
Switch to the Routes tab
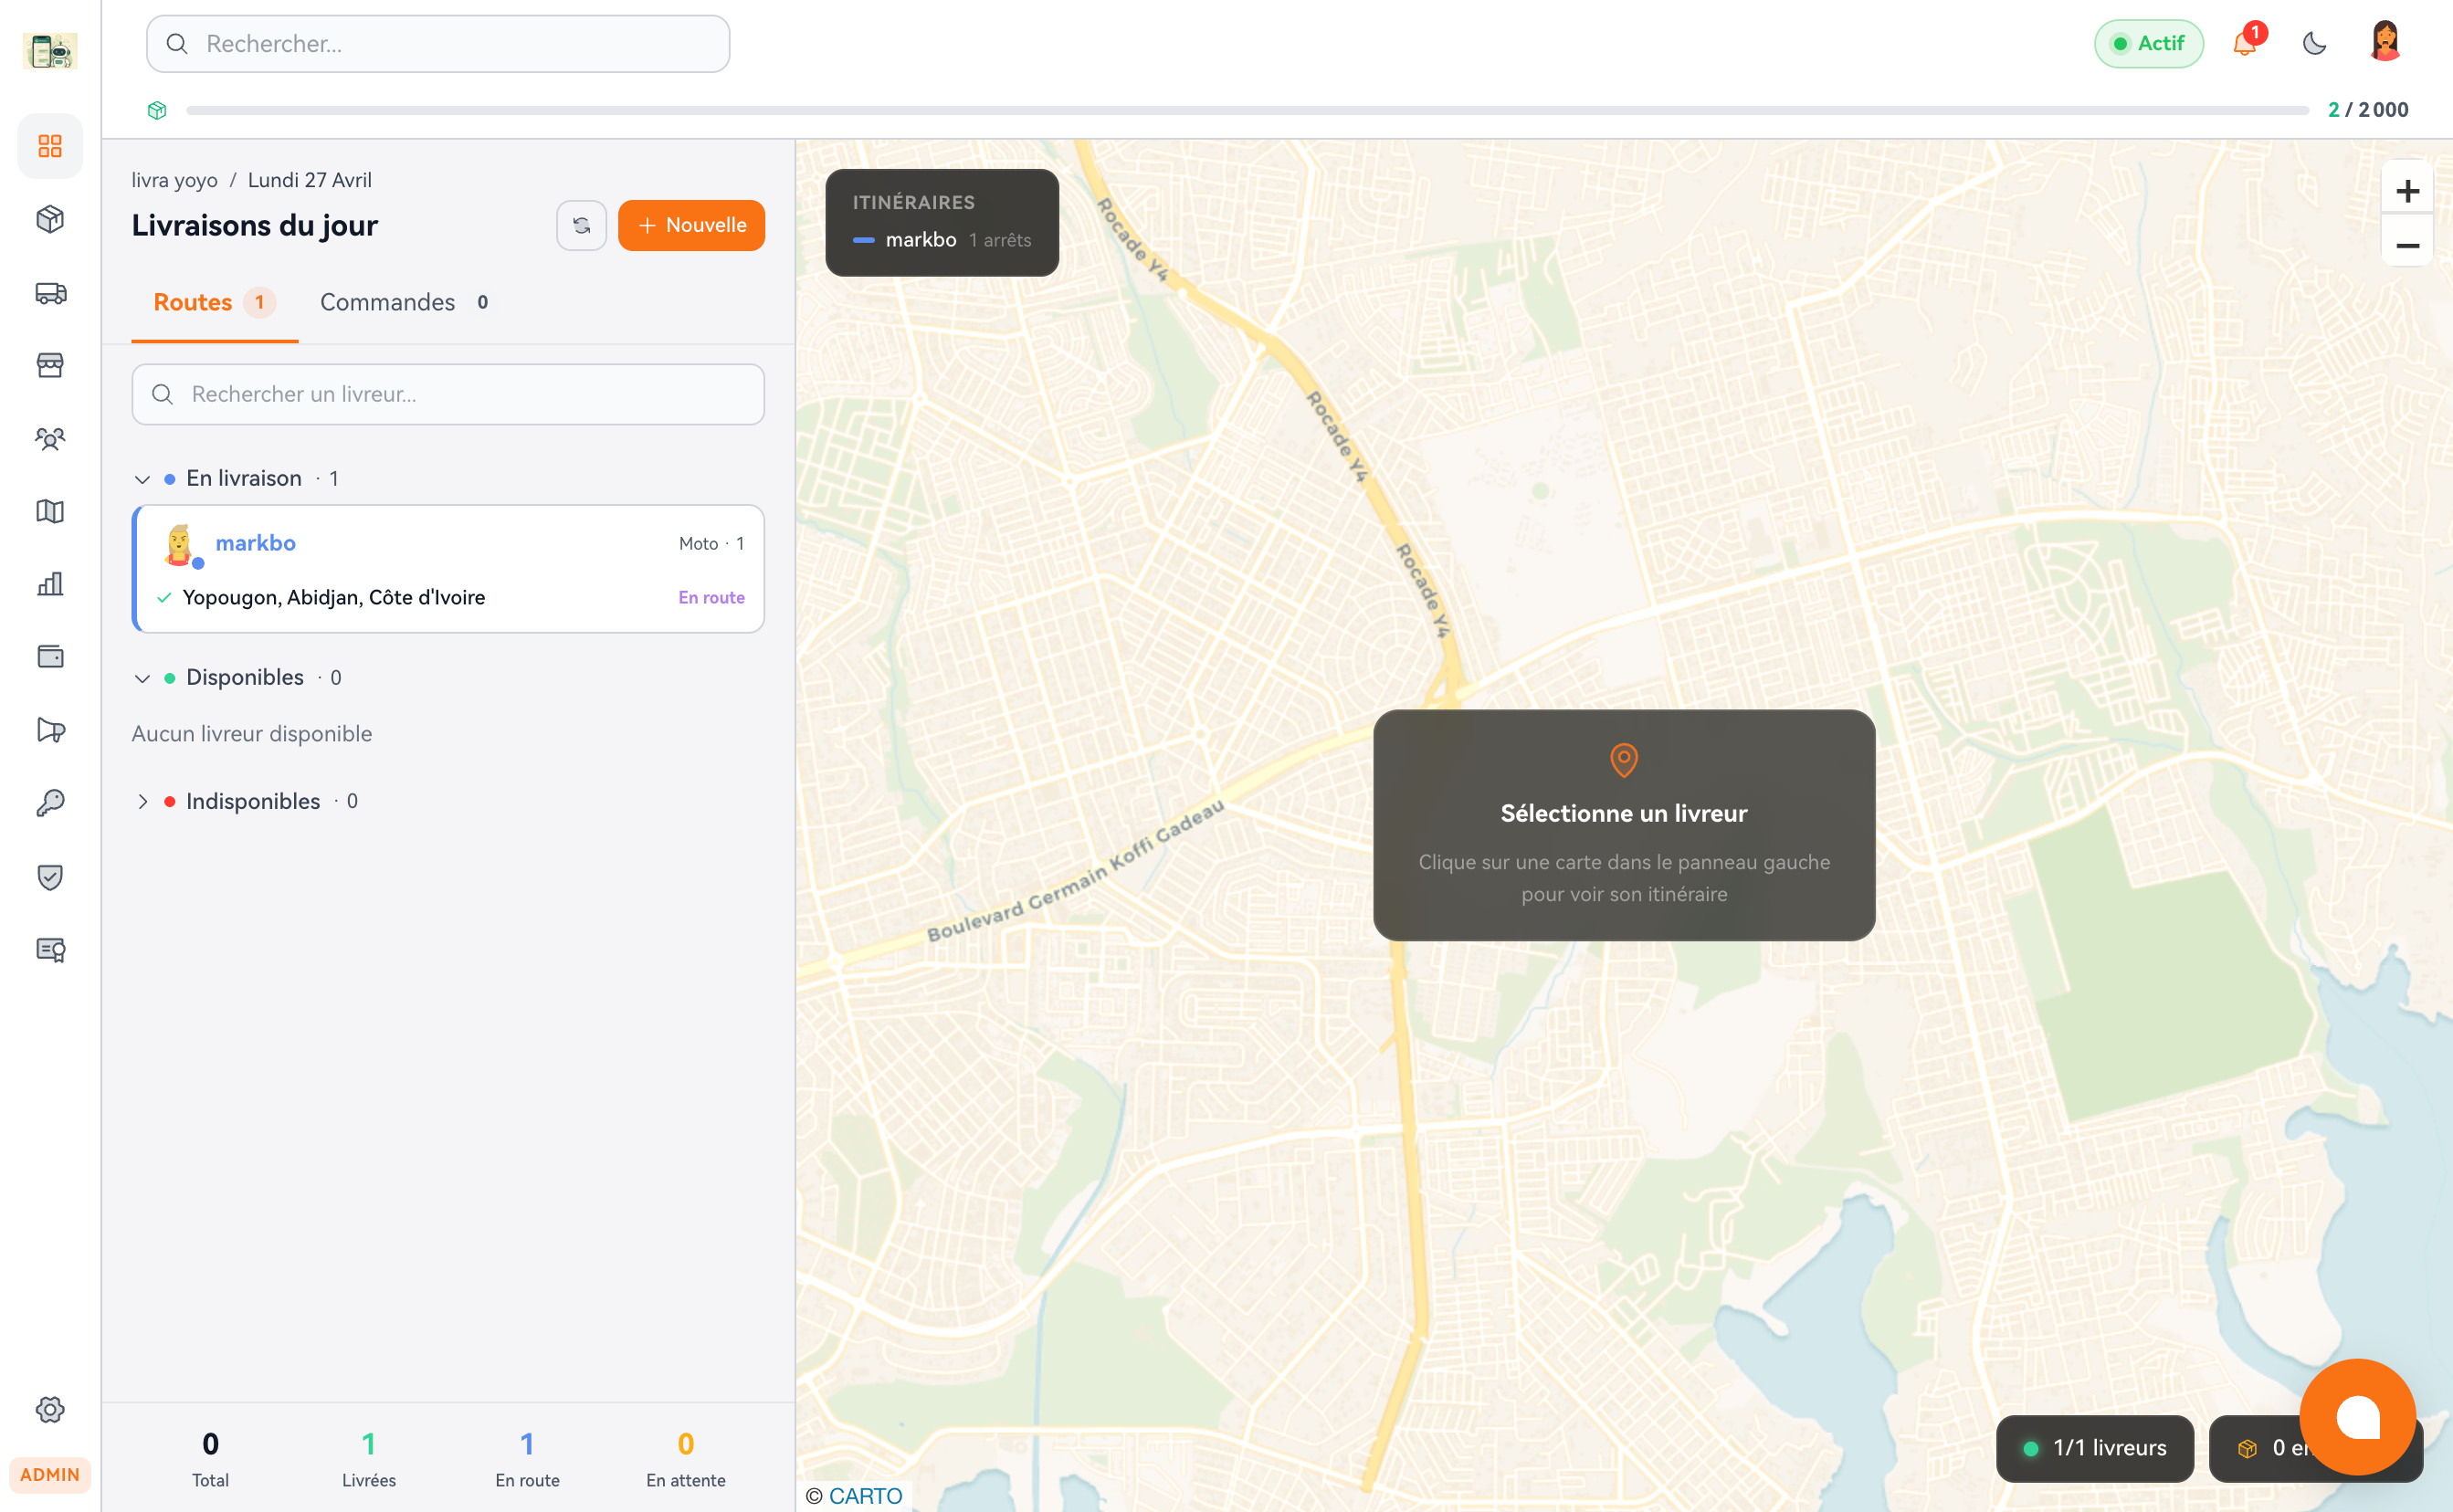(214, 302)
